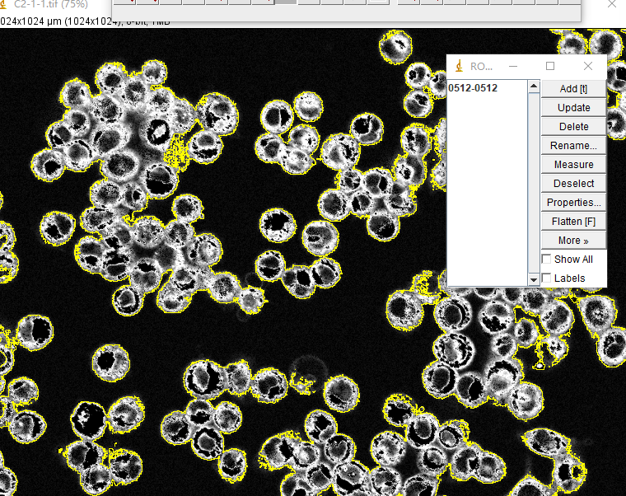Screen dimensions: 626x496
Task: Click the ROI list scroll down arrow
Action: tap(534, 279)
